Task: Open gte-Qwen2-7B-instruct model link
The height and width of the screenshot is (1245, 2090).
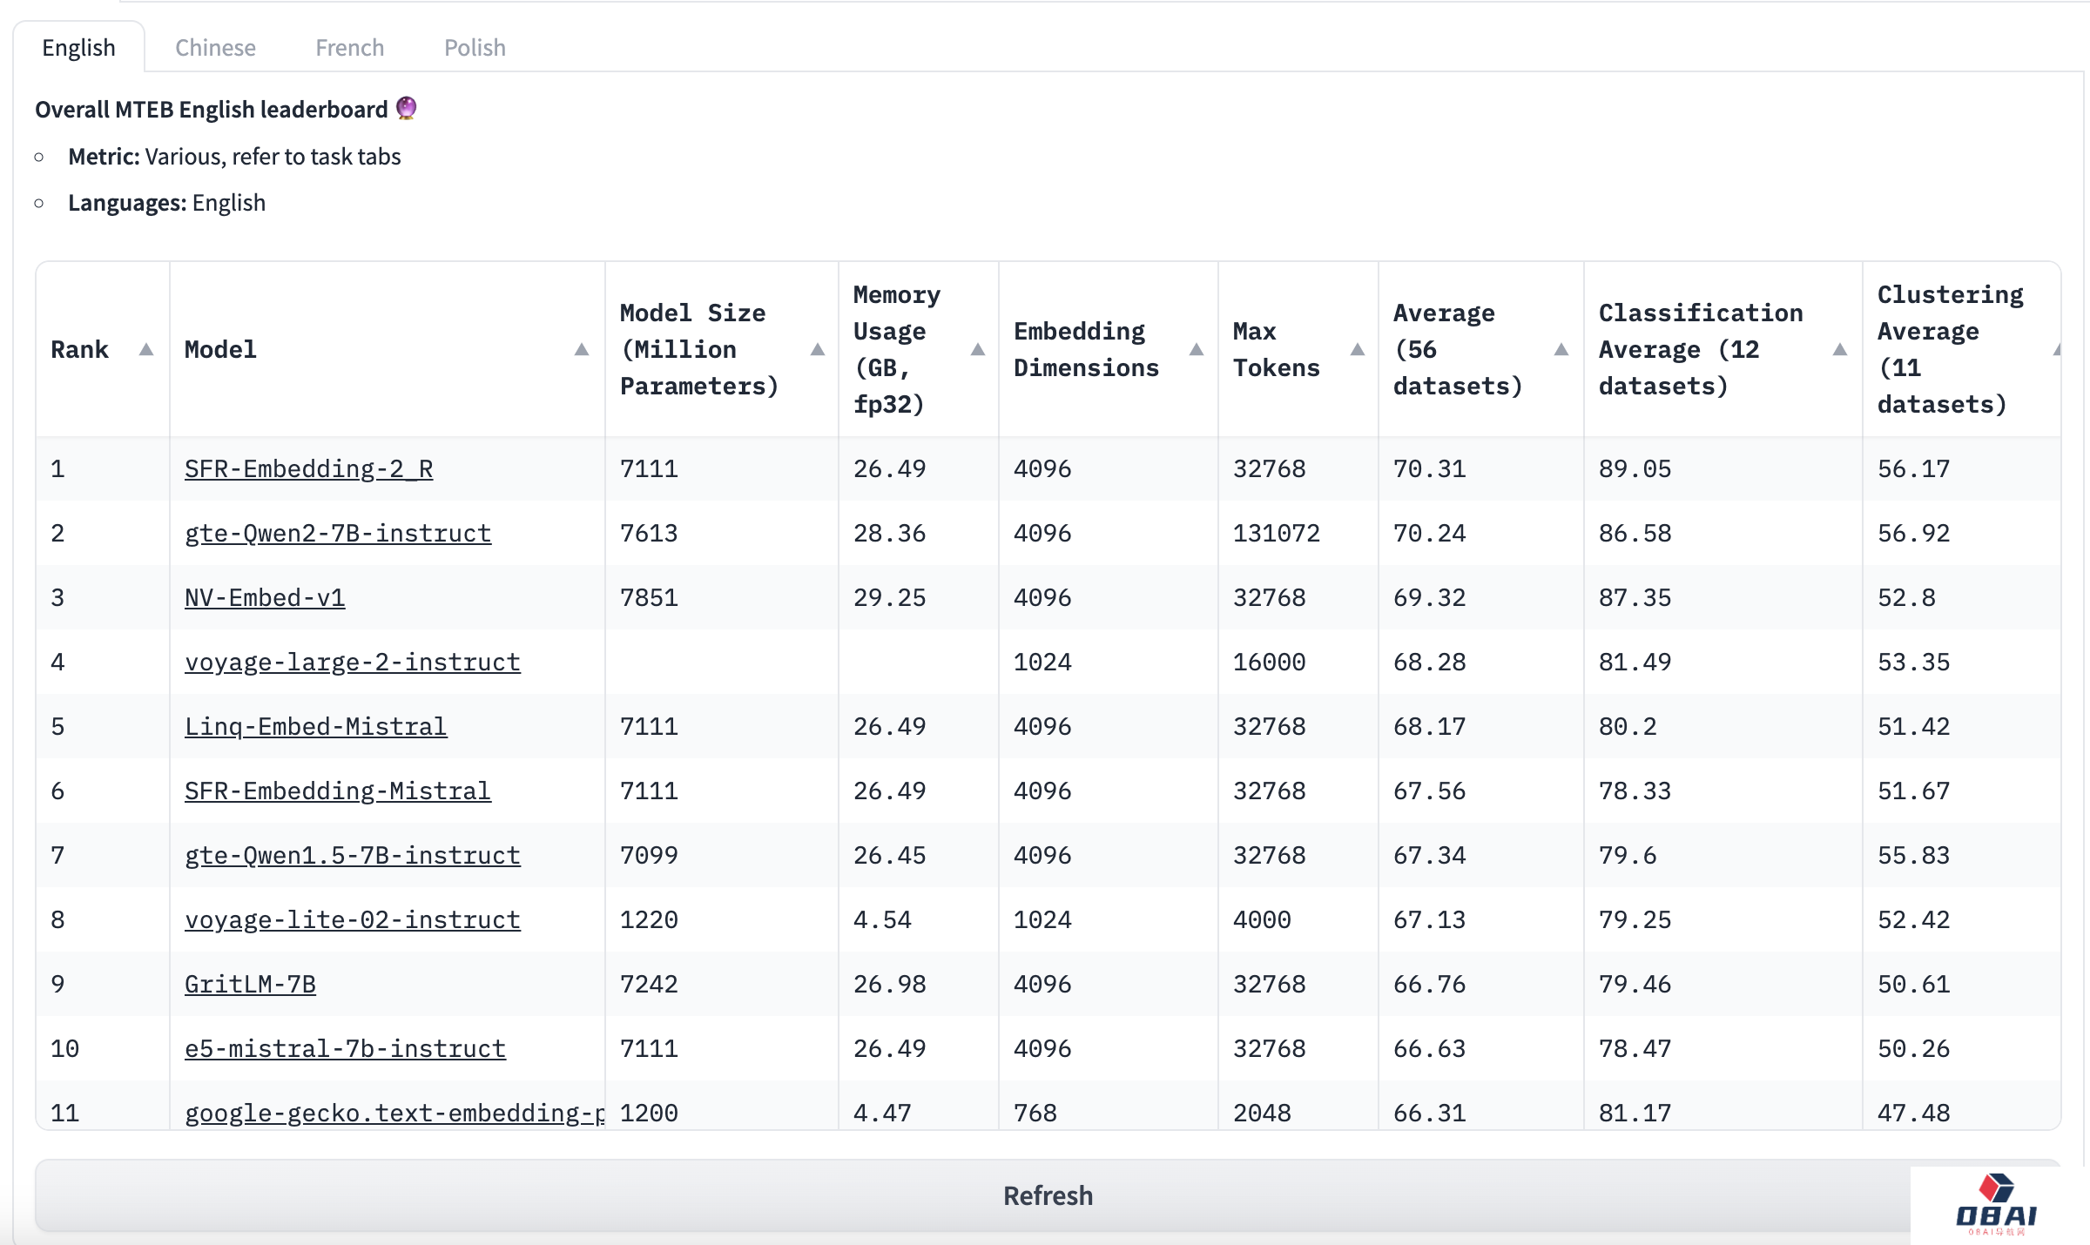Action: pyautogui.click(x=337, y=533)
